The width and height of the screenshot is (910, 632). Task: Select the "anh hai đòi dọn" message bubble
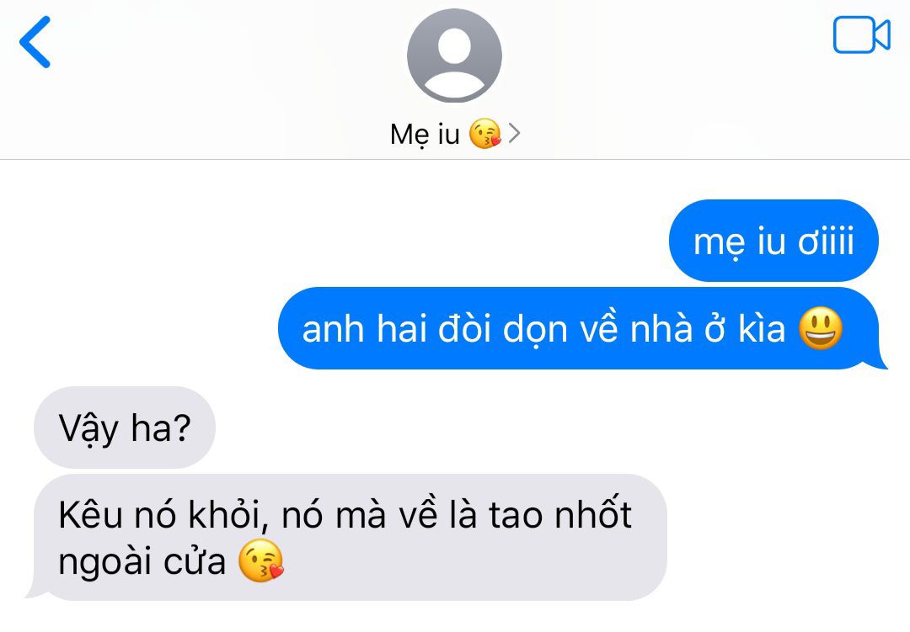[x=582, y=328]
